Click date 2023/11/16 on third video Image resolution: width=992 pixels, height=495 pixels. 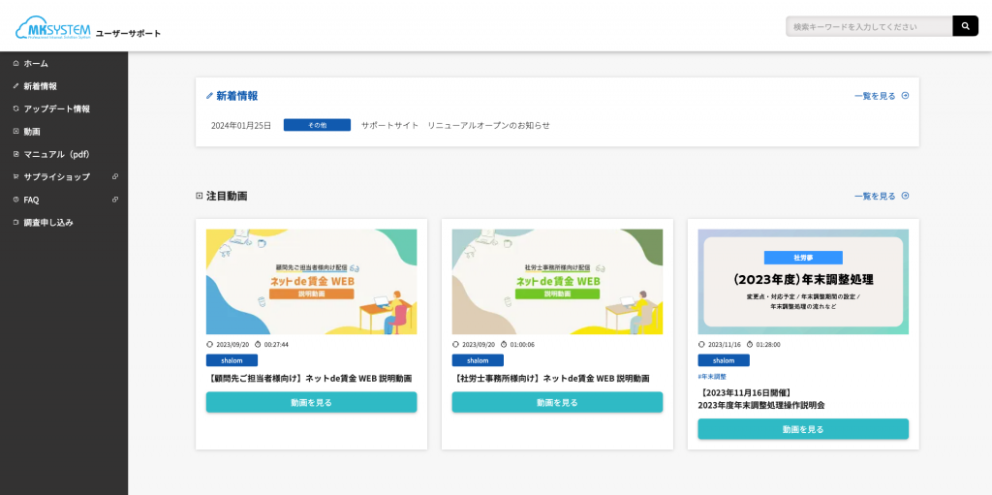pos(723,345)
